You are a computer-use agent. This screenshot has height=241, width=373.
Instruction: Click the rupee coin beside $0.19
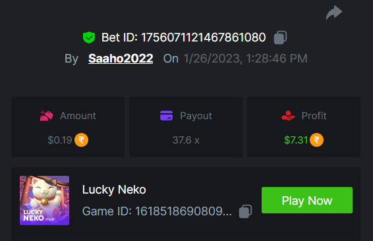81,140
